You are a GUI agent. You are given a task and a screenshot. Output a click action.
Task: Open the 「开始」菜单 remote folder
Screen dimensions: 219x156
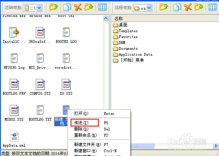128,60
